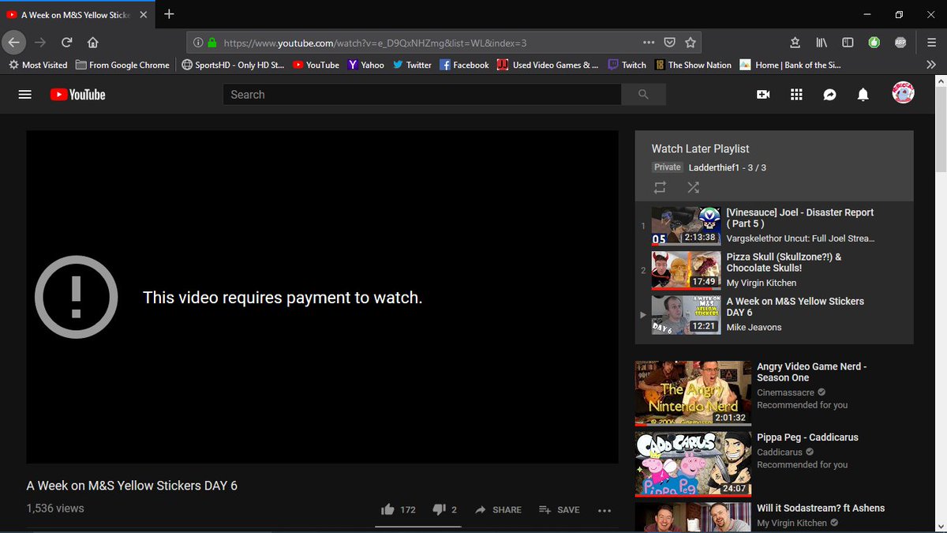Image resolution: width=947 pixels, height=533 pixels.
Task: Click the A Week on M&S Yellow Stickers thumbnail
Action: coord(686,315)
